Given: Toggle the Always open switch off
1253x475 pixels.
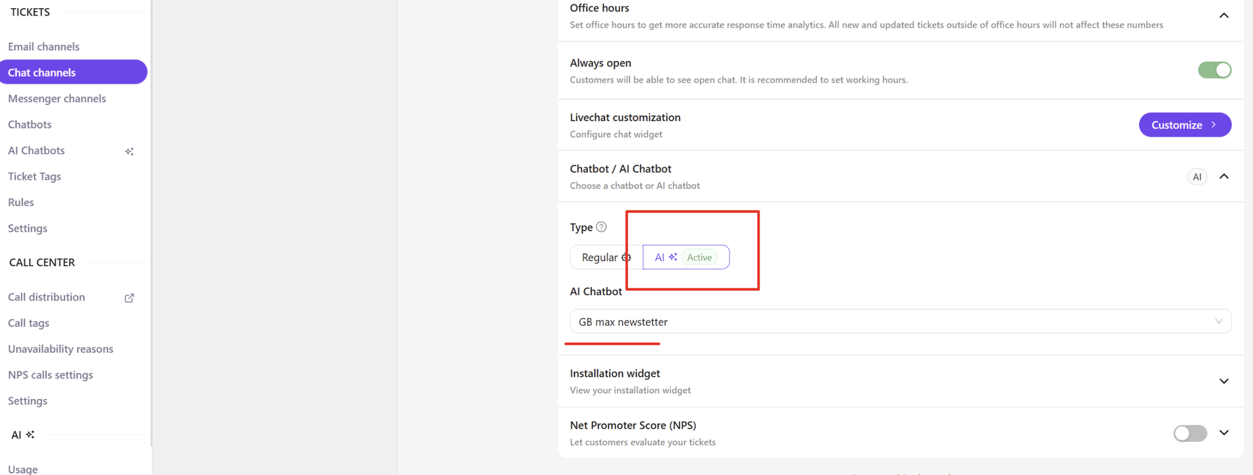Looking at the screenshot, I should coord(1214,70).
